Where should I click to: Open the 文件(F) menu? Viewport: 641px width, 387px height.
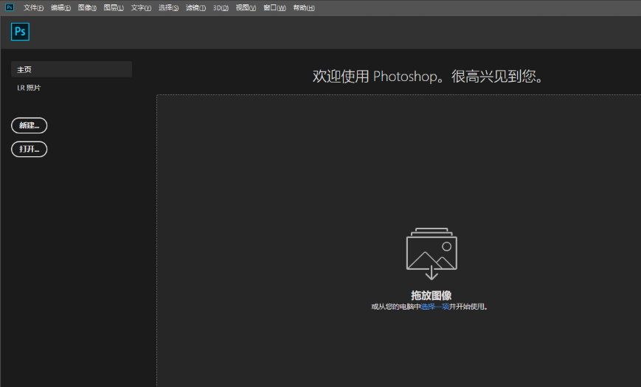click(33, 8)
